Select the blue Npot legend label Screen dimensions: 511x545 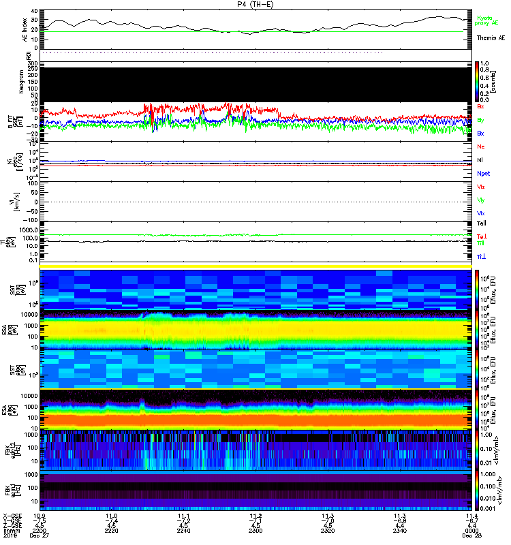tap(483, 174)
